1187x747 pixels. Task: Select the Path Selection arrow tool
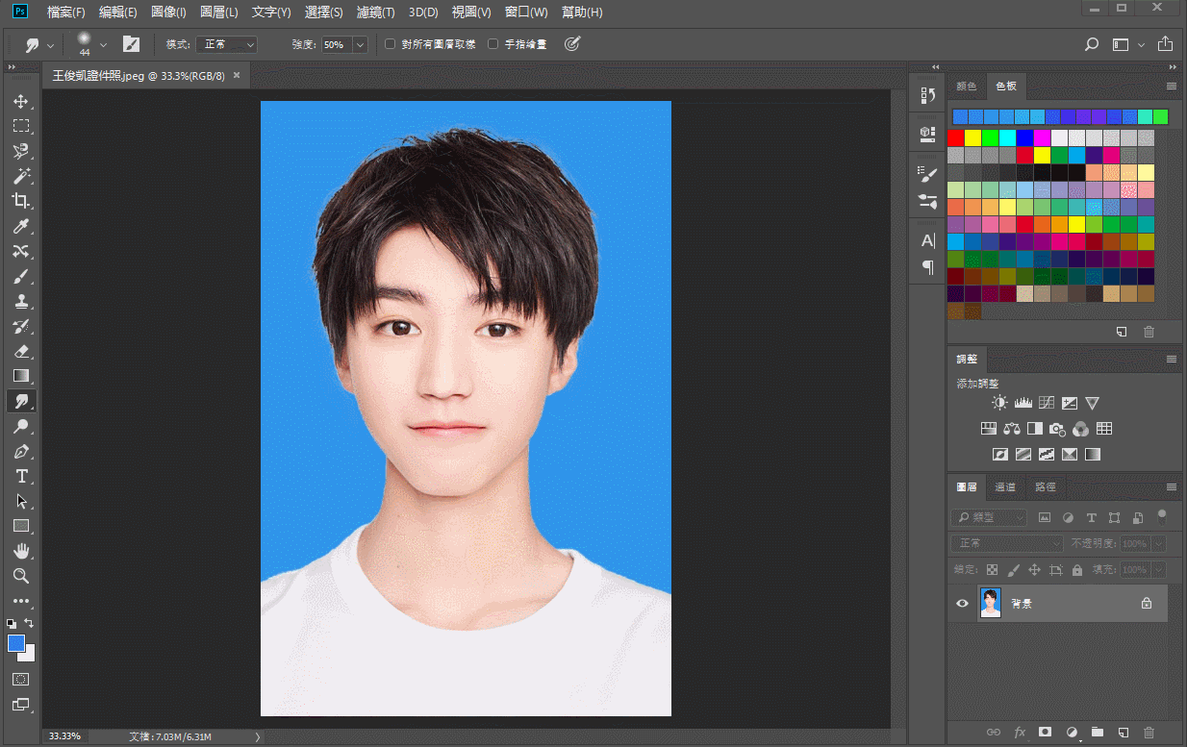point(20,501)
